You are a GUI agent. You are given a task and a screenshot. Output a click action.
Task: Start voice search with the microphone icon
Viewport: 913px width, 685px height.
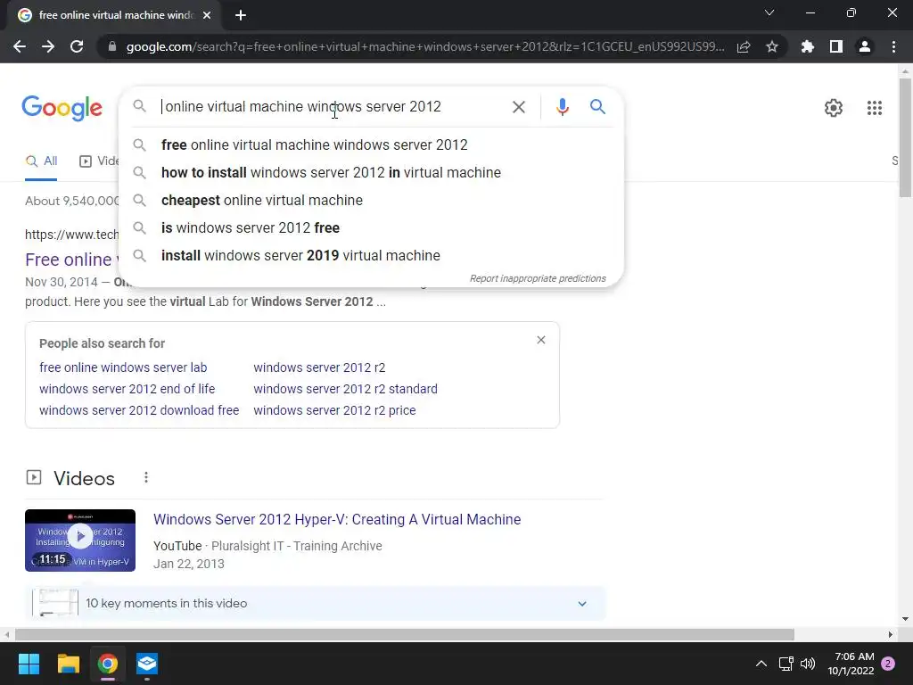point(562,107)
